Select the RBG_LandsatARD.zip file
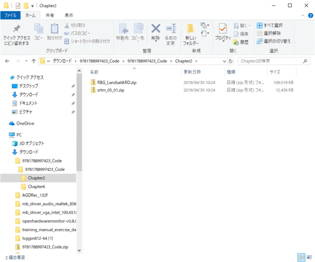 tap(117, 82)
